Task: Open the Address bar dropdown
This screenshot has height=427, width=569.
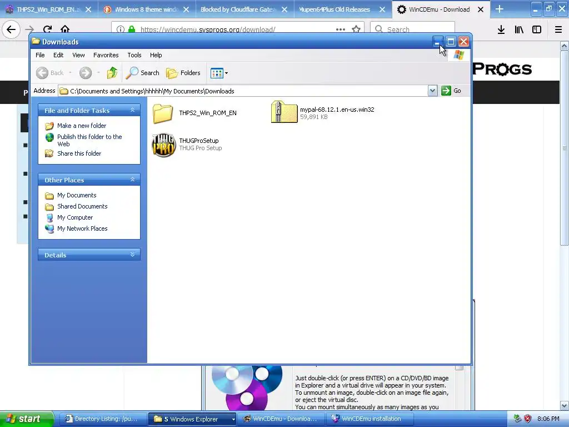Action: [432, 91]
